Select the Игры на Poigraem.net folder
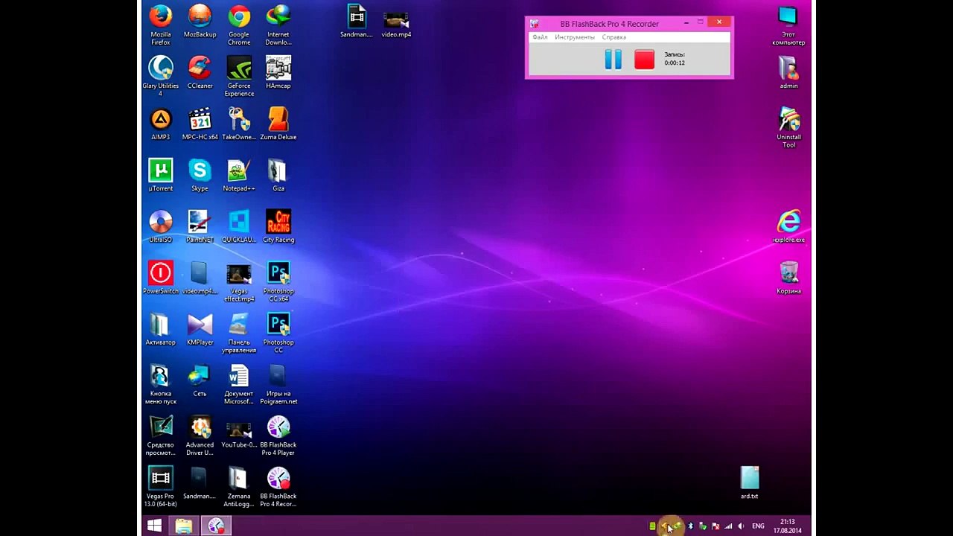The height and width of the screenshot is (536, 953). (278, 384)
